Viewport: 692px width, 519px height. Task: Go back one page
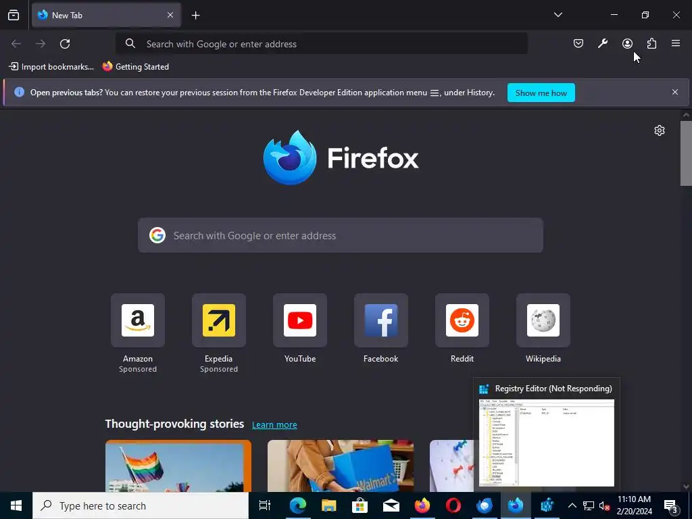[16, 44]
